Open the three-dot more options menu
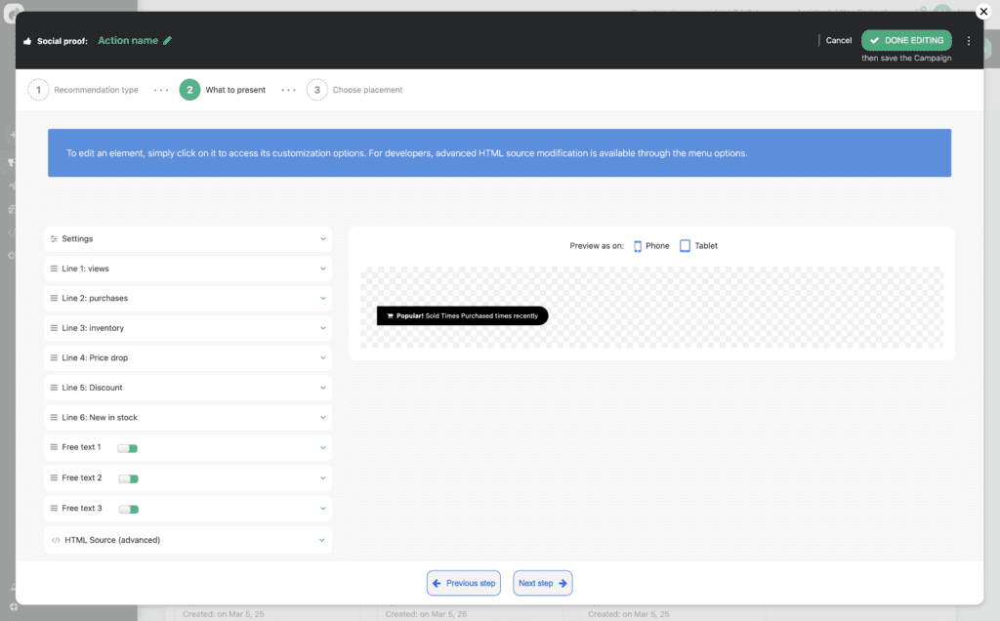Image resolution: width=1000 pixels, height=621 pixels. (969, 41)
